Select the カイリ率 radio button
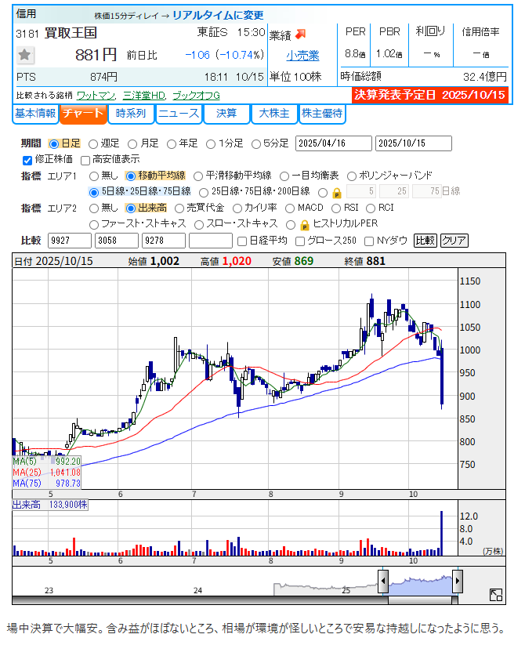The width and height of the screenshot is (525, 645). 237,208
